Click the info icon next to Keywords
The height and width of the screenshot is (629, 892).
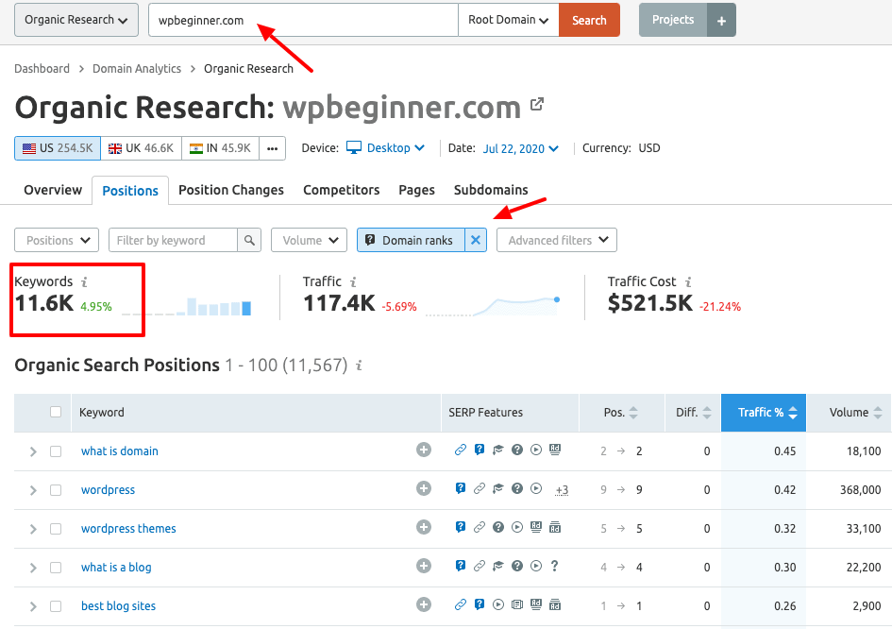84,281
